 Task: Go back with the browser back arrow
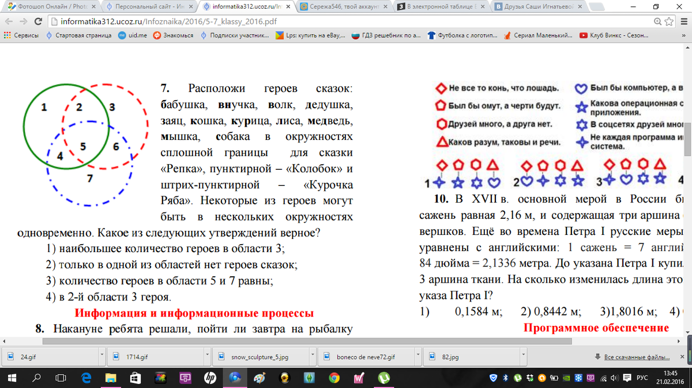point(8,21)
